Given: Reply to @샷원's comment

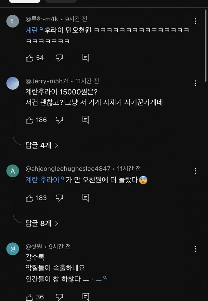Looking at the screenshot, I should click(86, 297).
